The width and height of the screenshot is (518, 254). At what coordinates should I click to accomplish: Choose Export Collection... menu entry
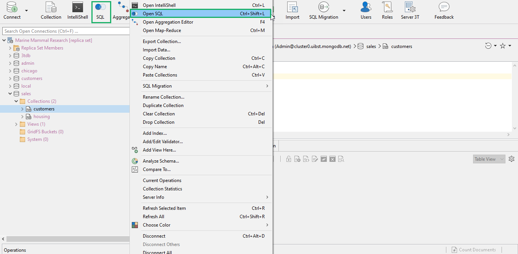point(162,42)
